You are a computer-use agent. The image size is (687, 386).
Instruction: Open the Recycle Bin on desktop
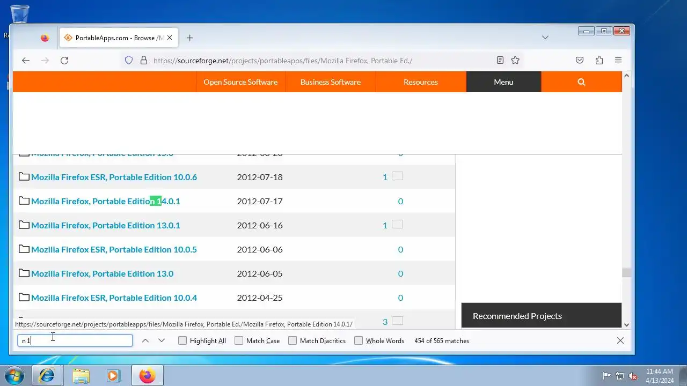pos(19,15)
